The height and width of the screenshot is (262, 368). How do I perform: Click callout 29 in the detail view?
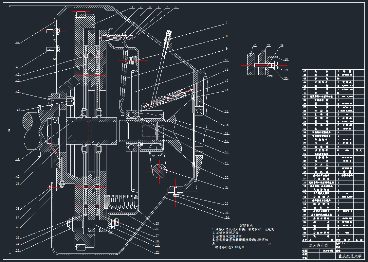[x=286, y=70]
